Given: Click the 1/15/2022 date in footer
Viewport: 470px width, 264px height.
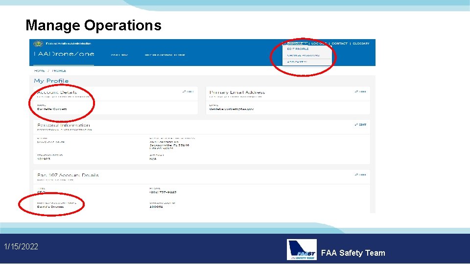Looking at the screenshot, I should pyautogui.click(x=21, y=246).
